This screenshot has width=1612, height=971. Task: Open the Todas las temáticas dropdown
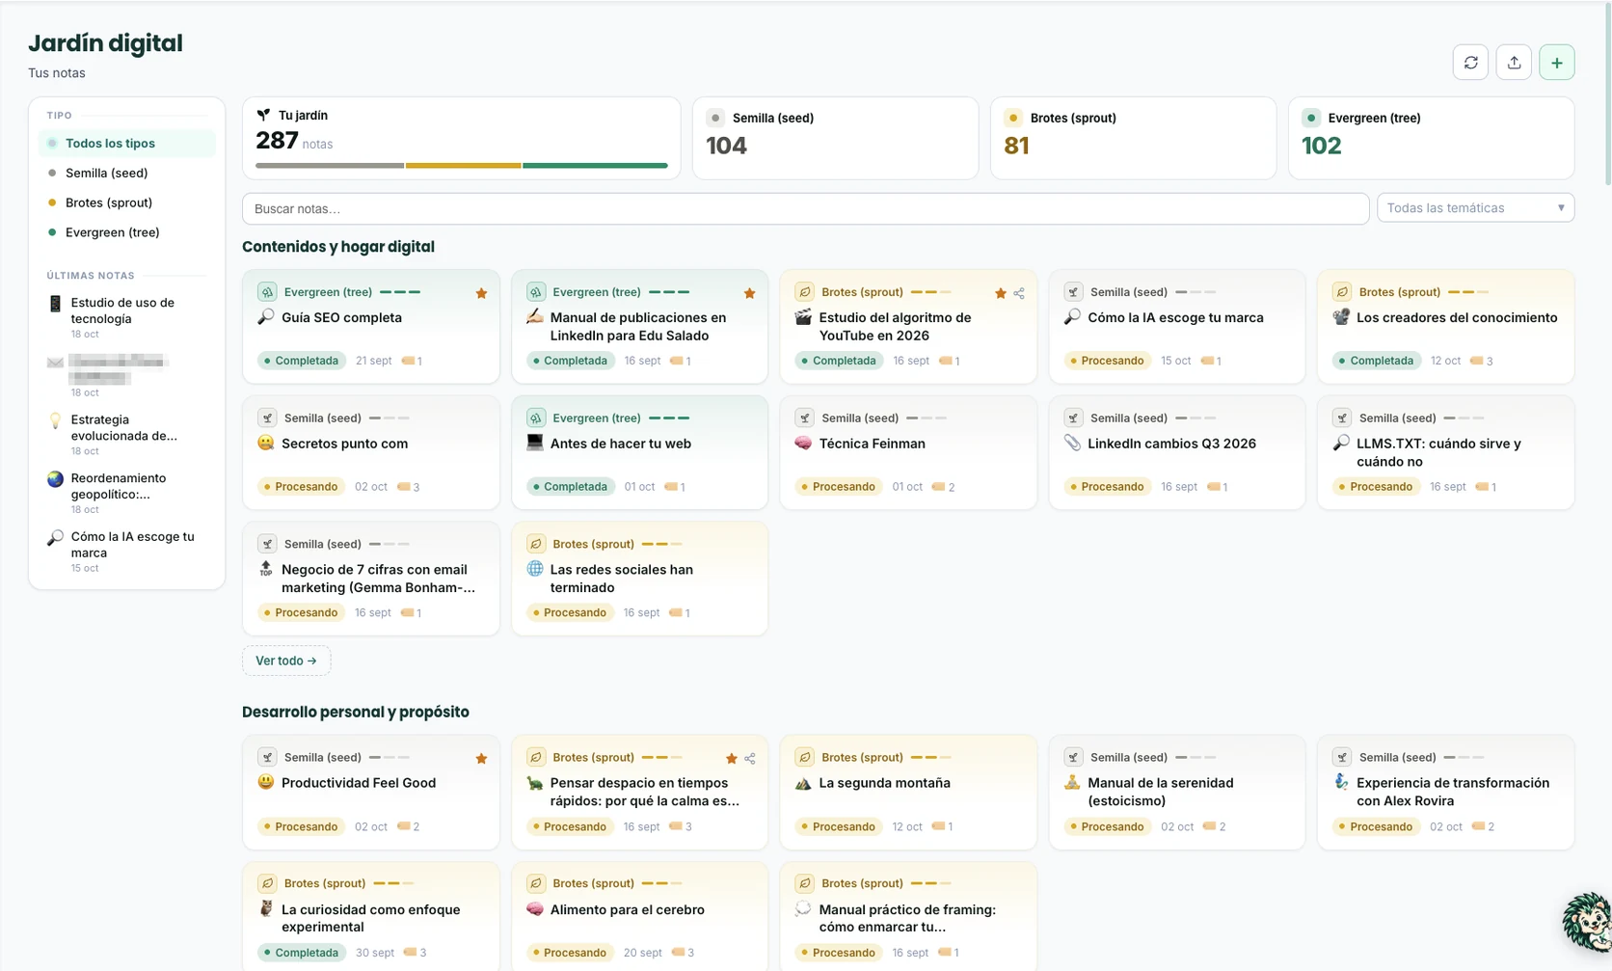(1475, 208)
